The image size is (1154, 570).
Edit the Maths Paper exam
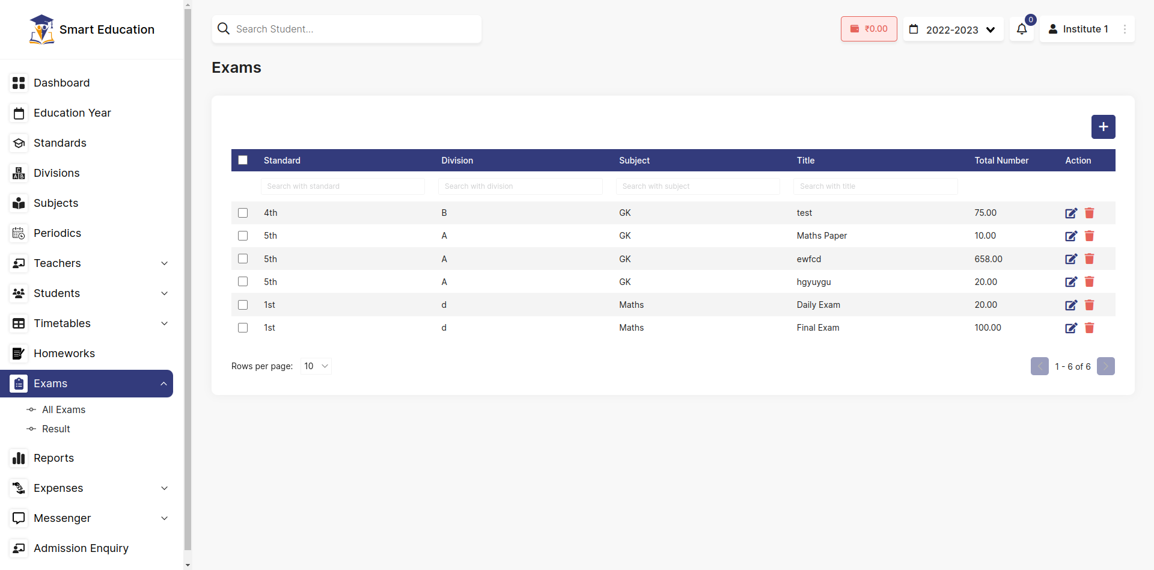point(1071,236)
